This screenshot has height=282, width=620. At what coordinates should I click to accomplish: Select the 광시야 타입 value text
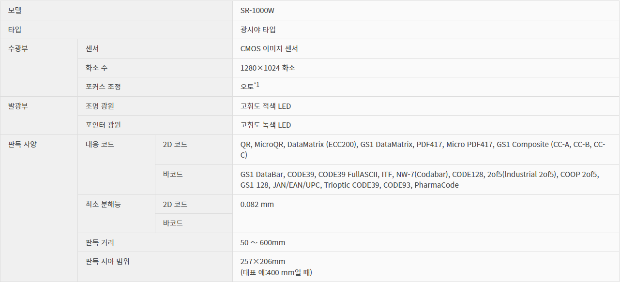pos(258,30)
